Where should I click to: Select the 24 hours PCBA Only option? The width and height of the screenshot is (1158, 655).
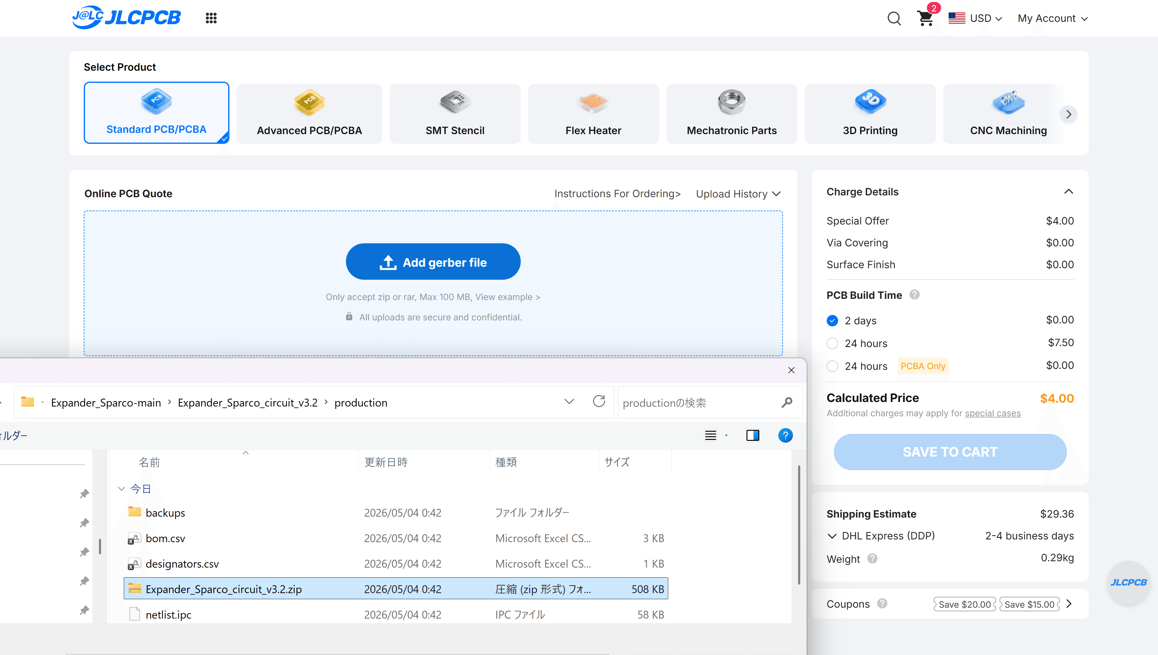(x=832, y=366)
